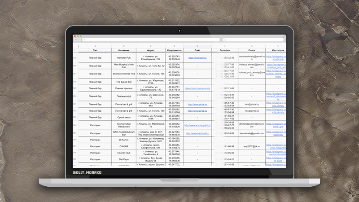Click the "Координаты" header cell

coord(174,50)
